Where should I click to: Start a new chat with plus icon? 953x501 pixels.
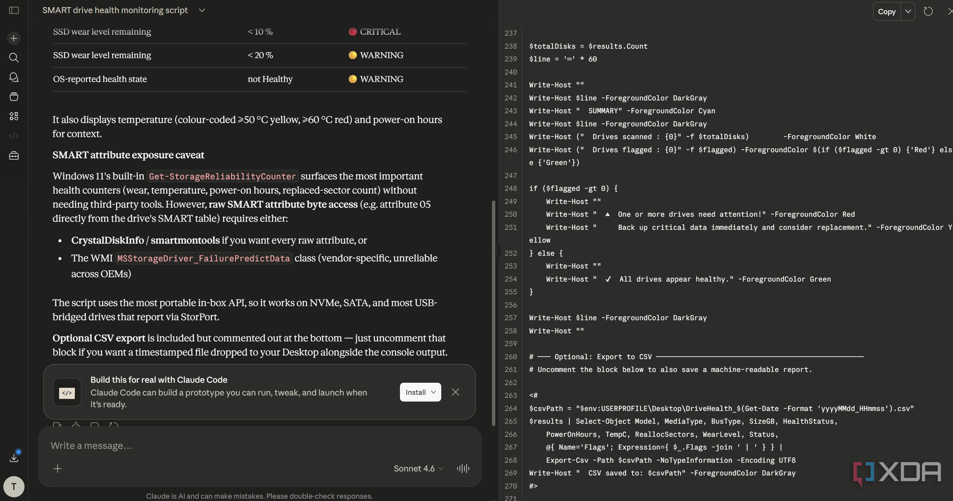click(x=14, y=38)
